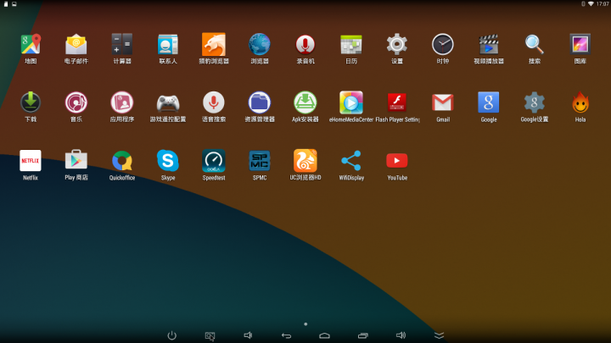Open the Play Store (Play 商店)

click(76, 161)
